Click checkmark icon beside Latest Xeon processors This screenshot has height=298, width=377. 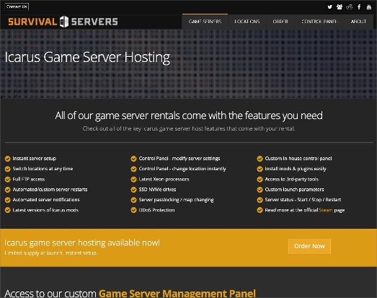133,180
